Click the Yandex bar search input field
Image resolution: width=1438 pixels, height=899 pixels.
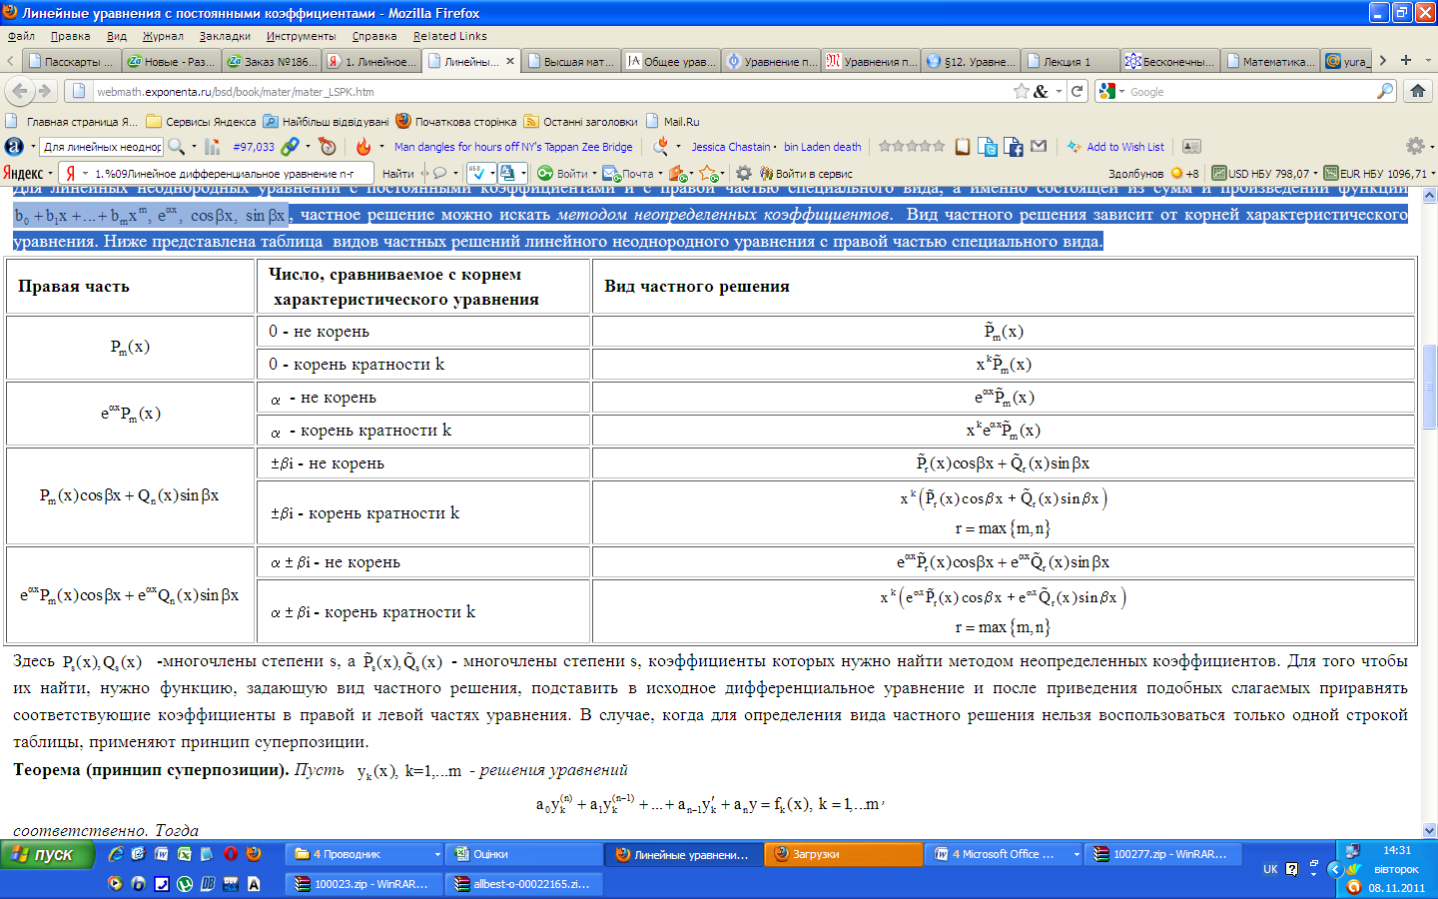coord(220,173)
